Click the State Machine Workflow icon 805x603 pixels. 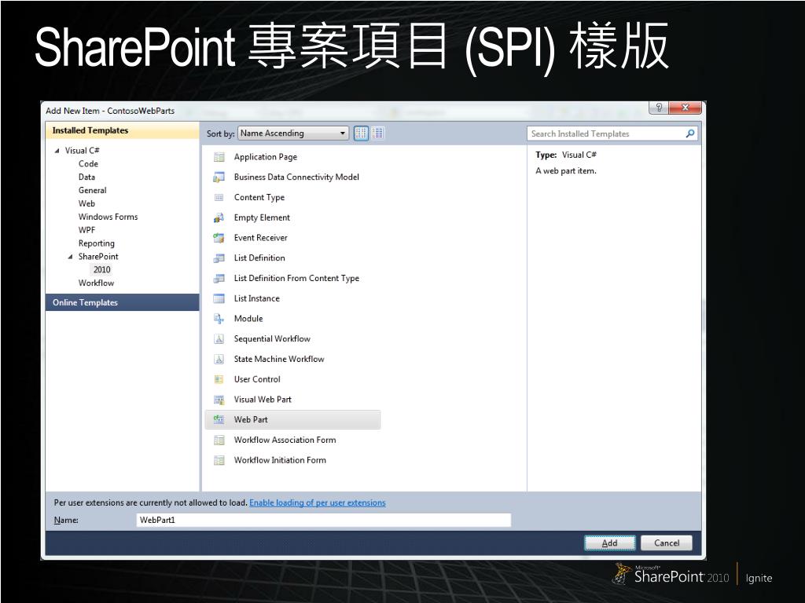(219, 359)
